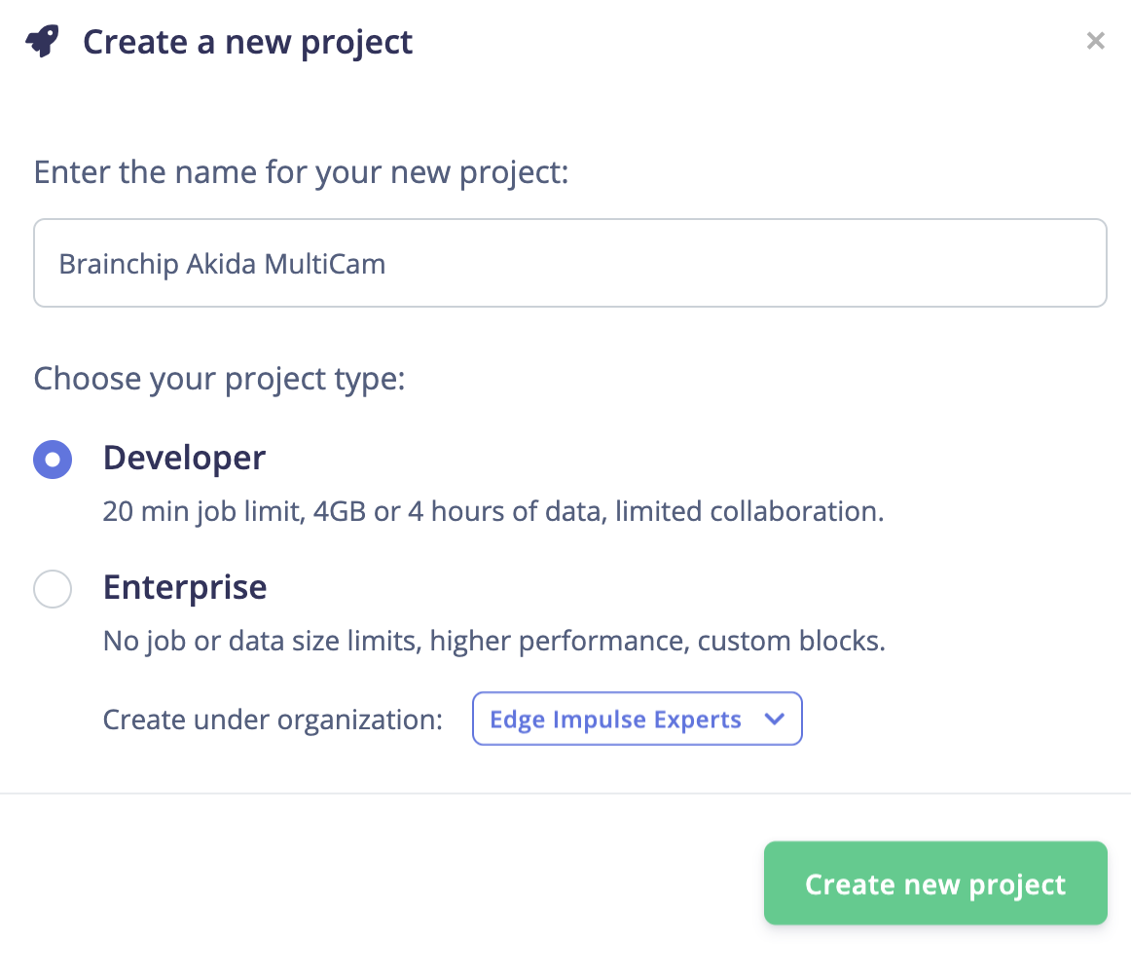Click the 'Create a new project' heading
Viewport: 1131px width, 960px height.
pos(247,43)
